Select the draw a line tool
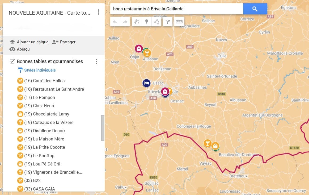Image resolution: width=309 pixels, height=195 pixels. (x=156, y=22)
